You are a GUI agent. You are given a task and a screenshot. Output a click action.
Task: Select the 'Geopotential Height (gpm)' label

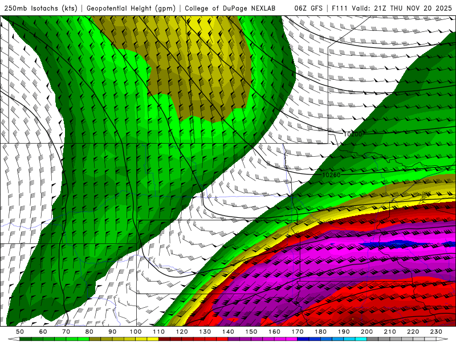[131, 8]
